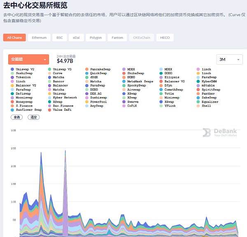
Task: Click the 20B y-axis label
Action: coord(14,166)
